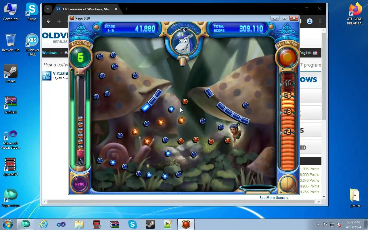
Task: Select the Skype desktop shortcut
Action: pos(32,12)
